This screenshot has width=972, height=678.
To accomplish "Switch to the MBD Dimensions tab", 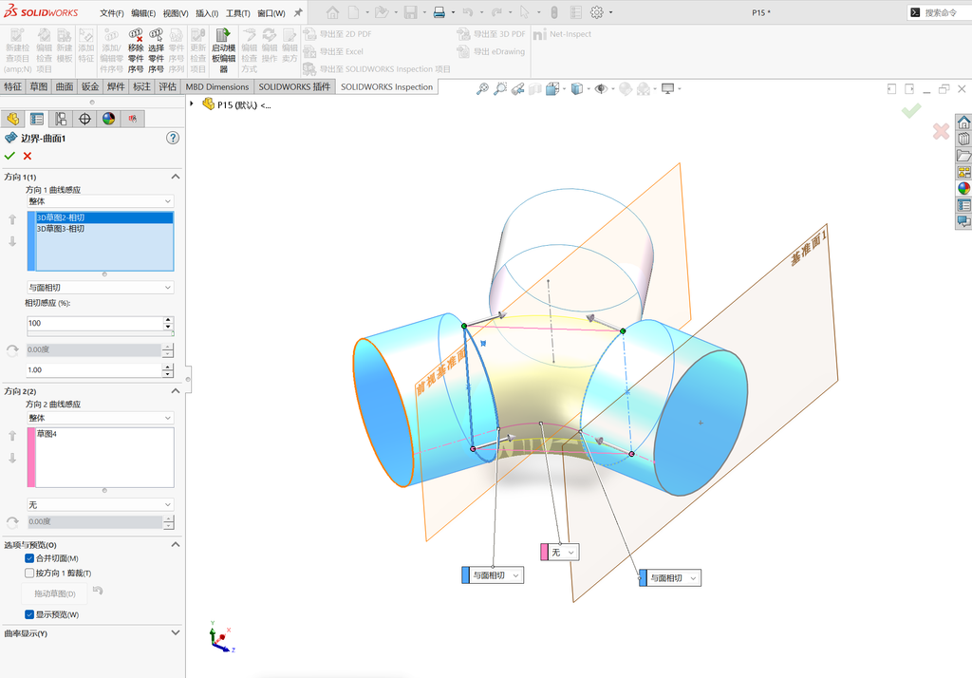I will click(x=217, y=86).
